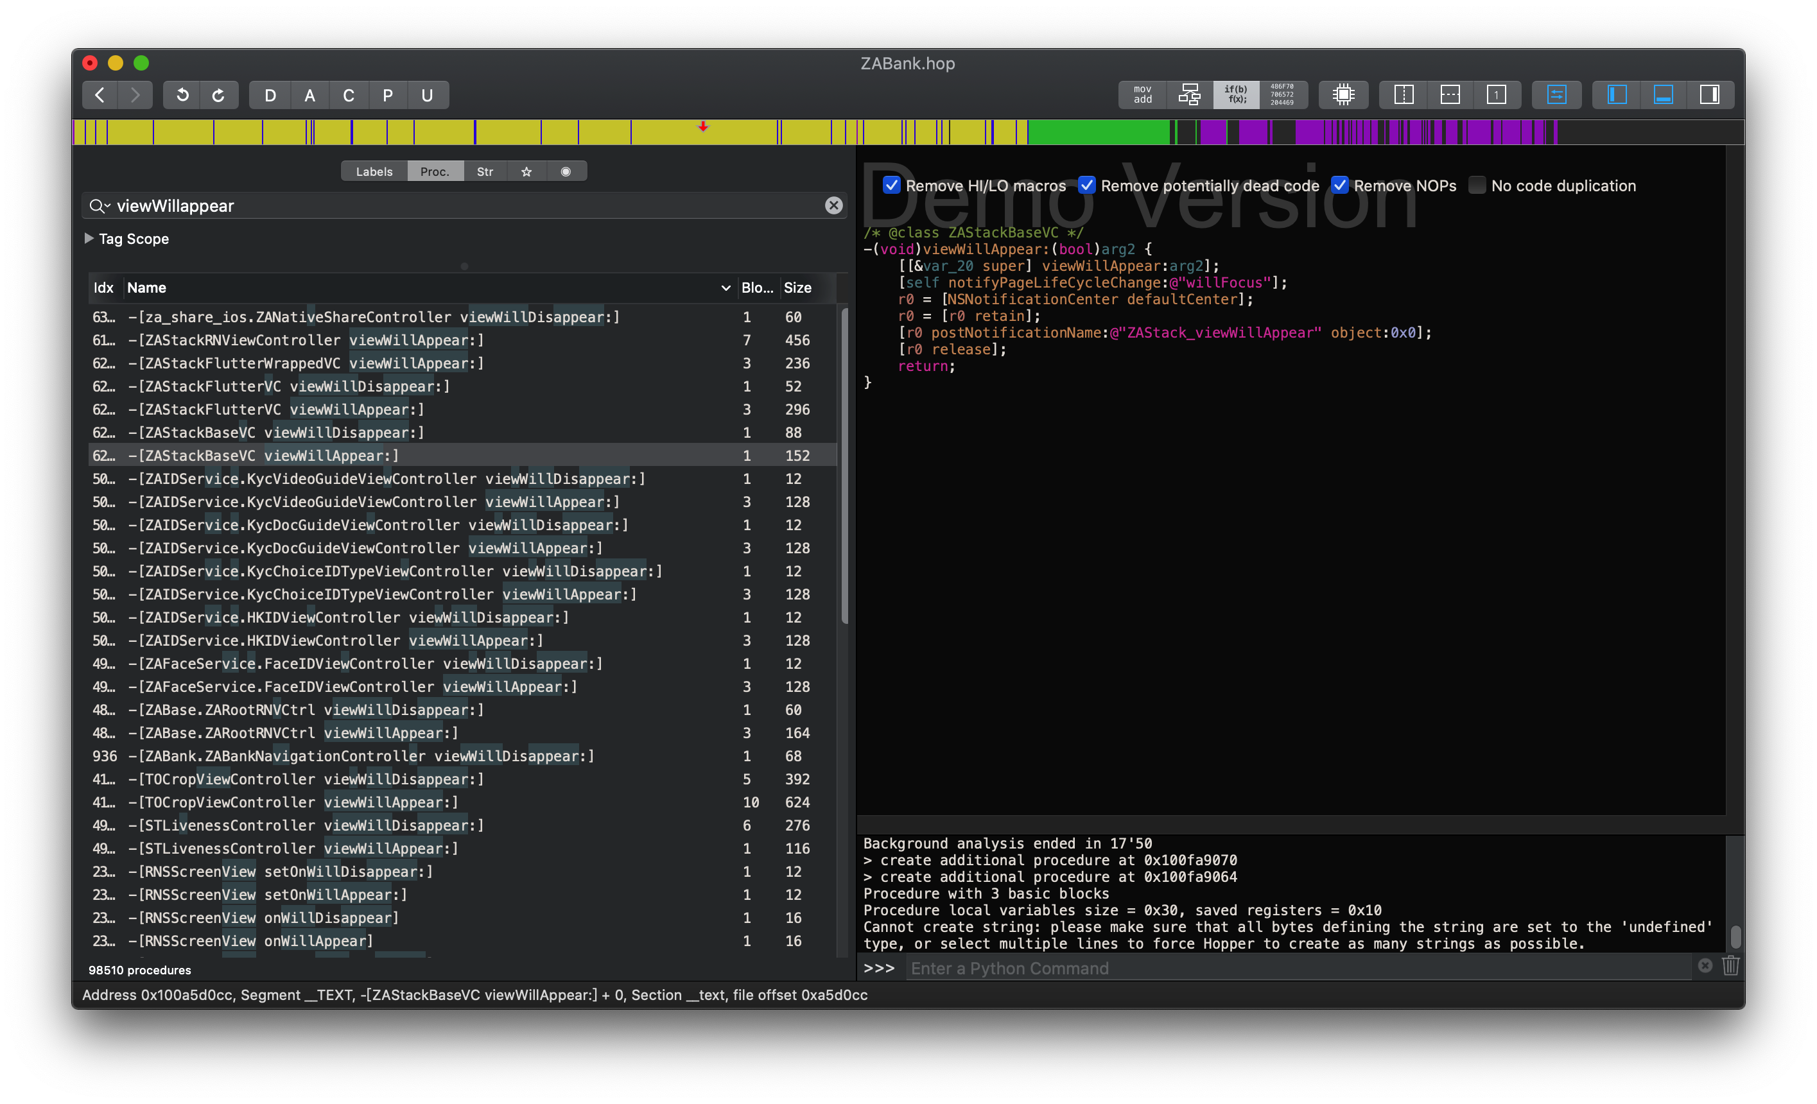
Task: Uncheck Remove HI/LO macros
Action: [892, 185]
